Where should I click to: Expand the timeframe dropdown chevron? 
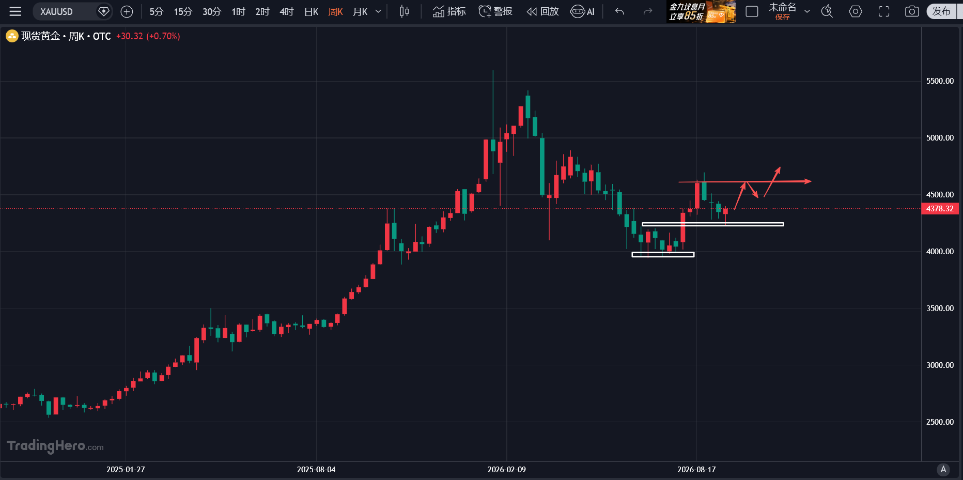(378, 11)
